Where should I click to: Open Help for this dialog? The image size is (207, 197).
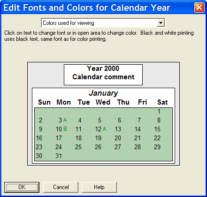[99, 187]
